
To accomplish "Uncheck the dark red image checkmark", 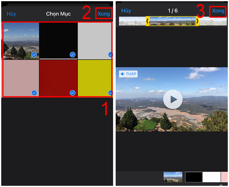I will click(73, 93).
